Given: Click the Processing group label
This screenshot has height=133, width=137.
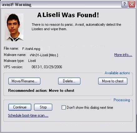Looking at the screenshot, I should click(x=122, y=100).
